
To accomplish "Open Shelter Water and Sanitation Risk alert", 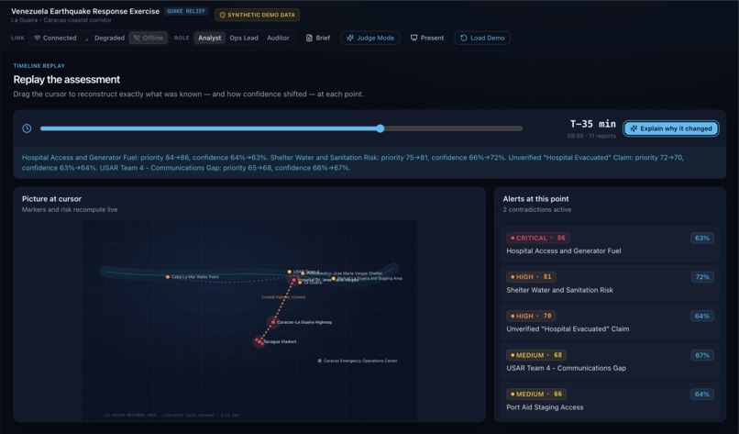I will (x=611, y=284).
